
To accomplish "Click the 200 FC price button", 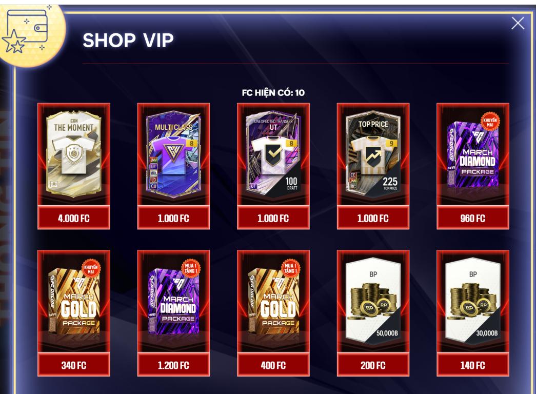I will pyautogui.click(x=373, y=365).
